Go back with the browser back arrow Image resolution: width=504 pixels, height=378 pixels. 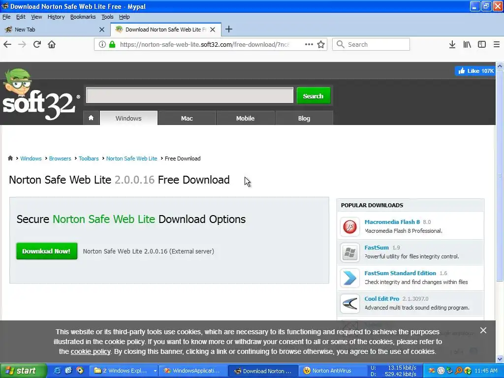coord(7,44)
